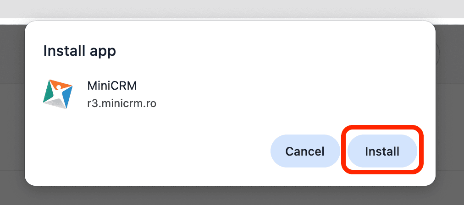Dismiss the install prompt using Cancel

(x=304, y=151)
